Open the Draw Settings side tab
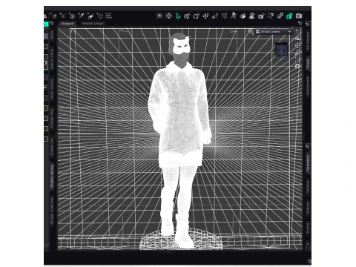Screen dimensions: 356x267 coord(52,119)
